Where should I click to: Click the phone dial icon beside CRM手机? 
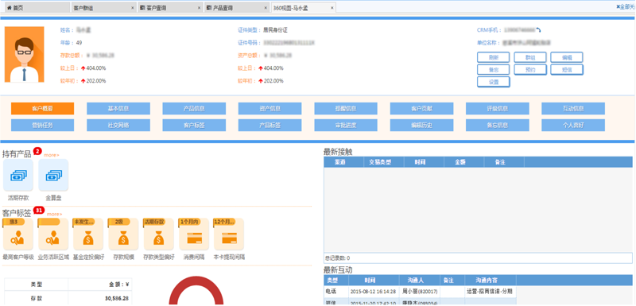tap(539, 30)
